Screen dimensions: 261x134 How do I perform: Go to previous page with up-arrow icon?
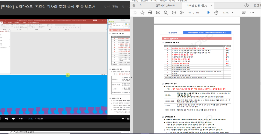pyautogui.click(x=174, y=12)
